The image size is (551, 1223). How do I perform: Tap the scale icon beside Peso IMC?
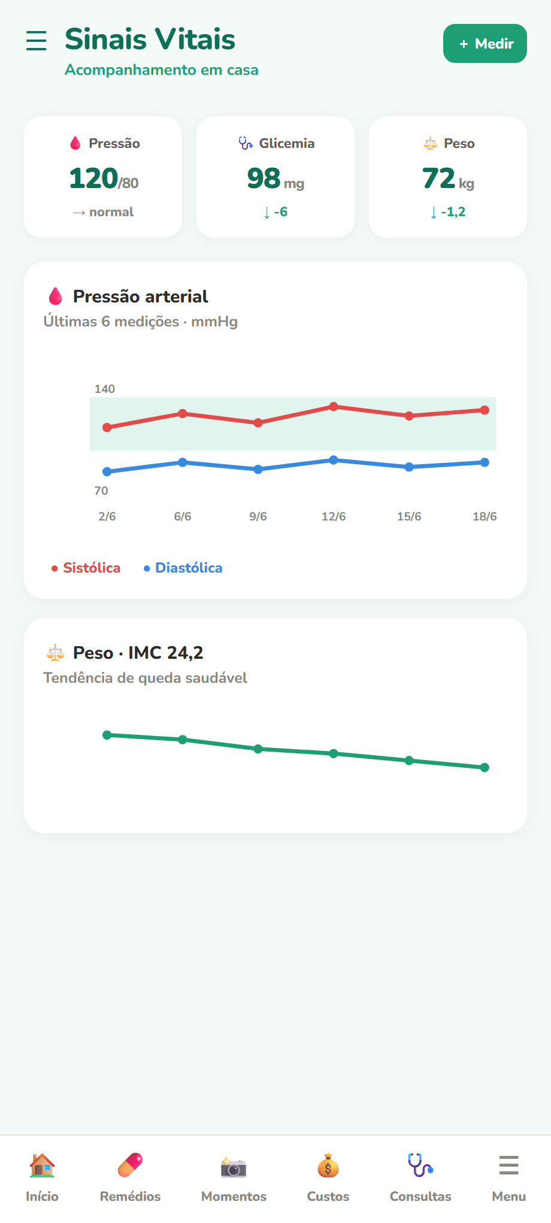(x=55, y=652)
